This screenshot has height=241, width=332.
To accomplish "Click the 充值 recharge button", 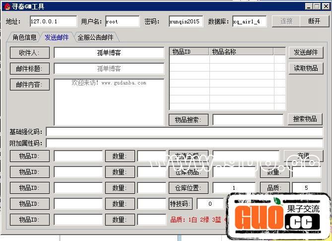I will 303,156.
